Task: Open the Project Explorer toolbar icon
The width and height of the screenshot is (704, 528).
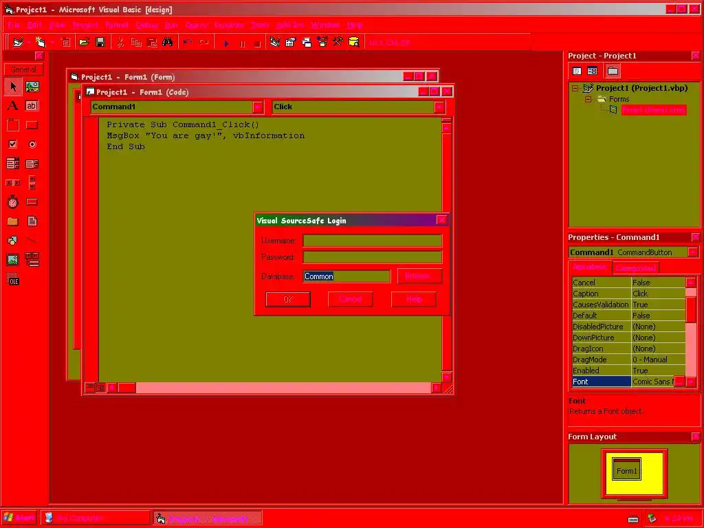Action: pos(275,42)
